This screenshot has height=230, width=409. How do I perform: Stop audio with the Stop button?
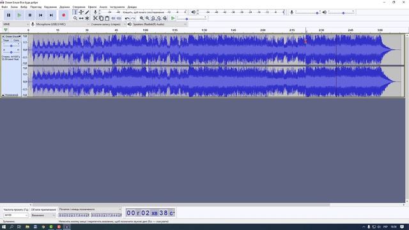click(30, 15)
